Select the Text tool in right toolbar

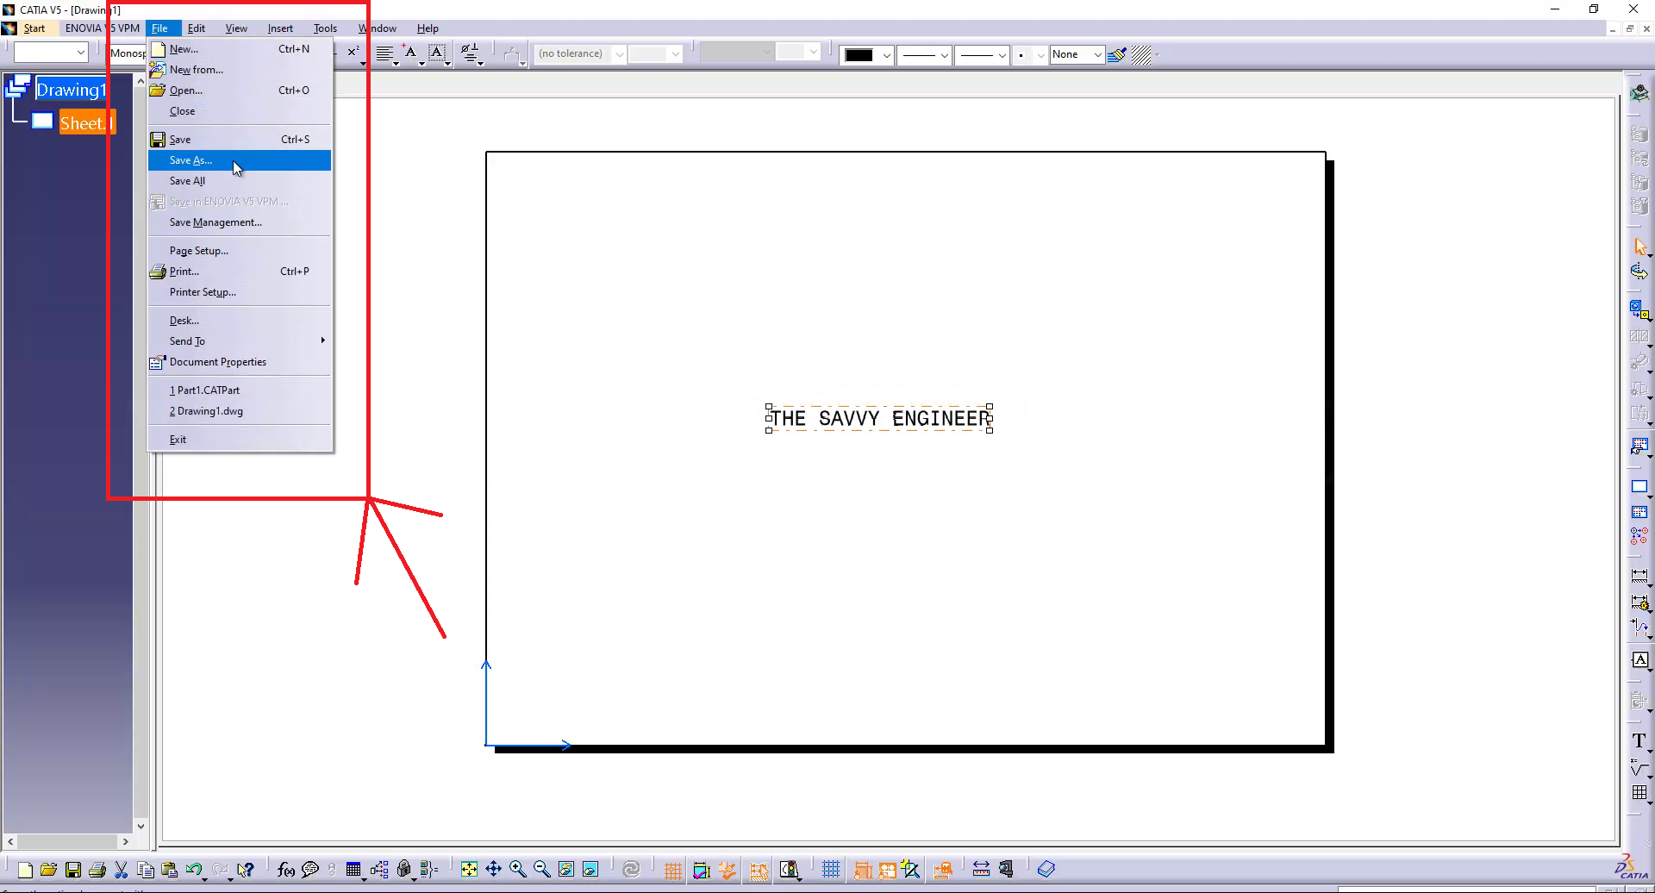click(1639, 740)
